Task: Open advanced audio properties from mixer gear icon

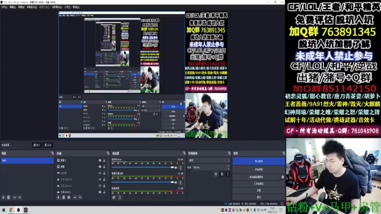Action: click(x=114, y=197)
